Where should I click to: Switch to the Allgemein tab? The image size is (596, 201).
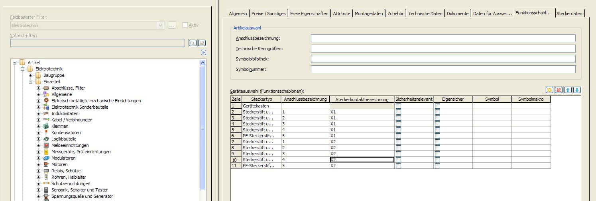pyautogui.click(x=238, y=14)
